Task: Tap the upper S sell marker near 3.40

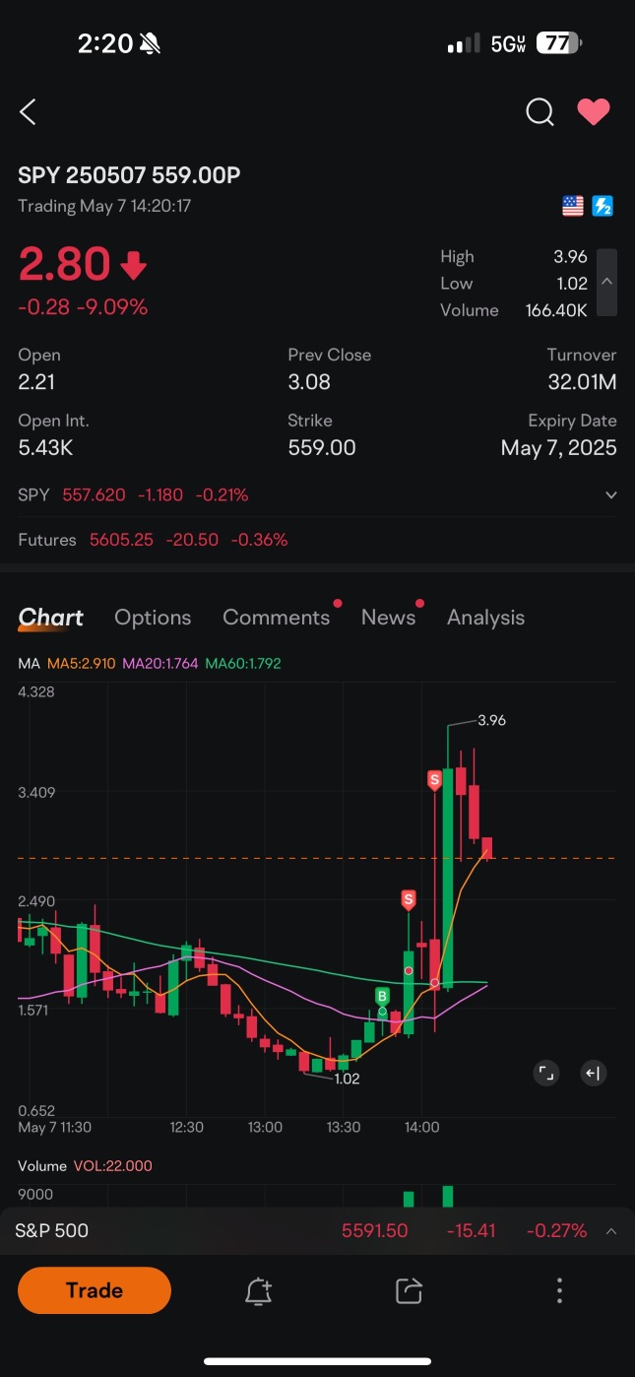Action: 434,780
